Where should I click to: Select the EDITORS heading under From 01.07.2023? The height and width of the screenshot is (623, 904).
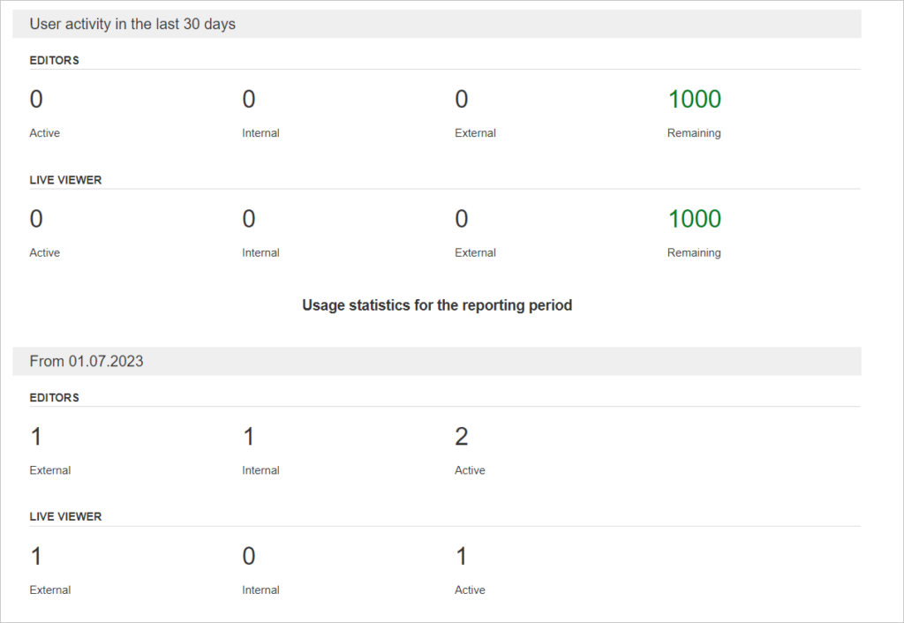coord(54,398)
